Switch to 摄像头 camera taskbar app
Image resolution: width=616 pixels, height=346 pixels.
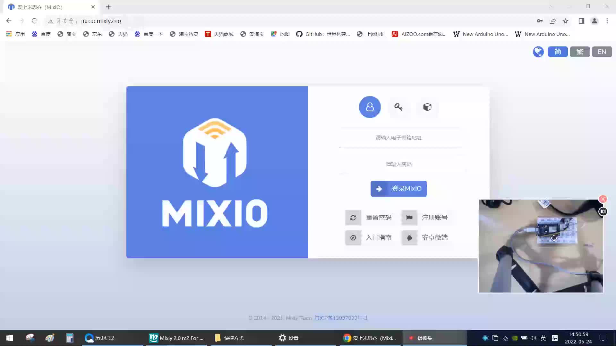coord(434,338)
